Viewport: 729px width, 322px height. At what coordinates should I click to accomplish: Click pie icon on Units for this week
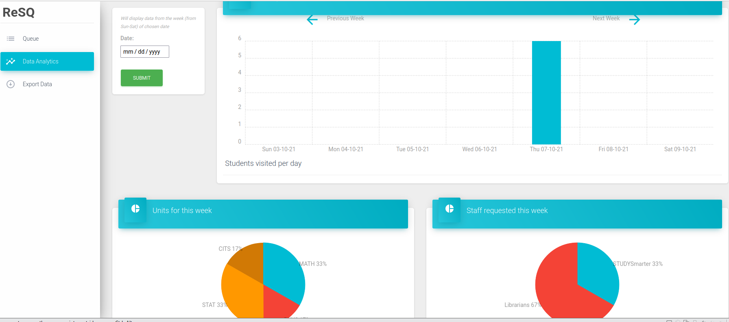click(x=135, y=209)
